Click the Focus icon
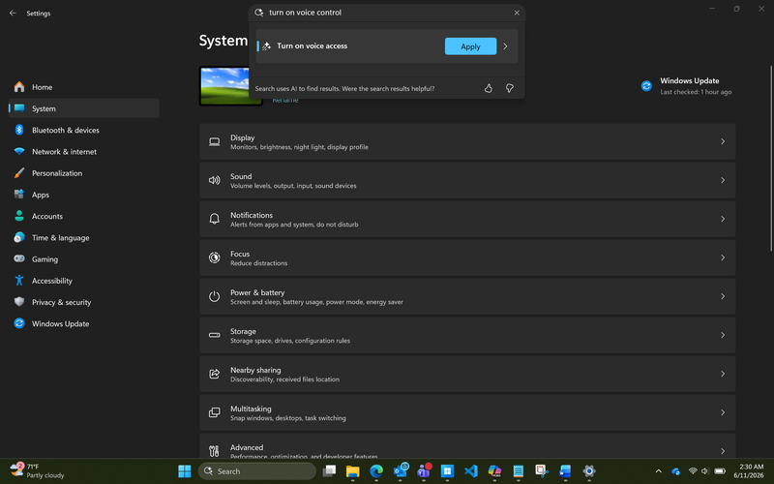774x484 pixels. click(214, 257)
